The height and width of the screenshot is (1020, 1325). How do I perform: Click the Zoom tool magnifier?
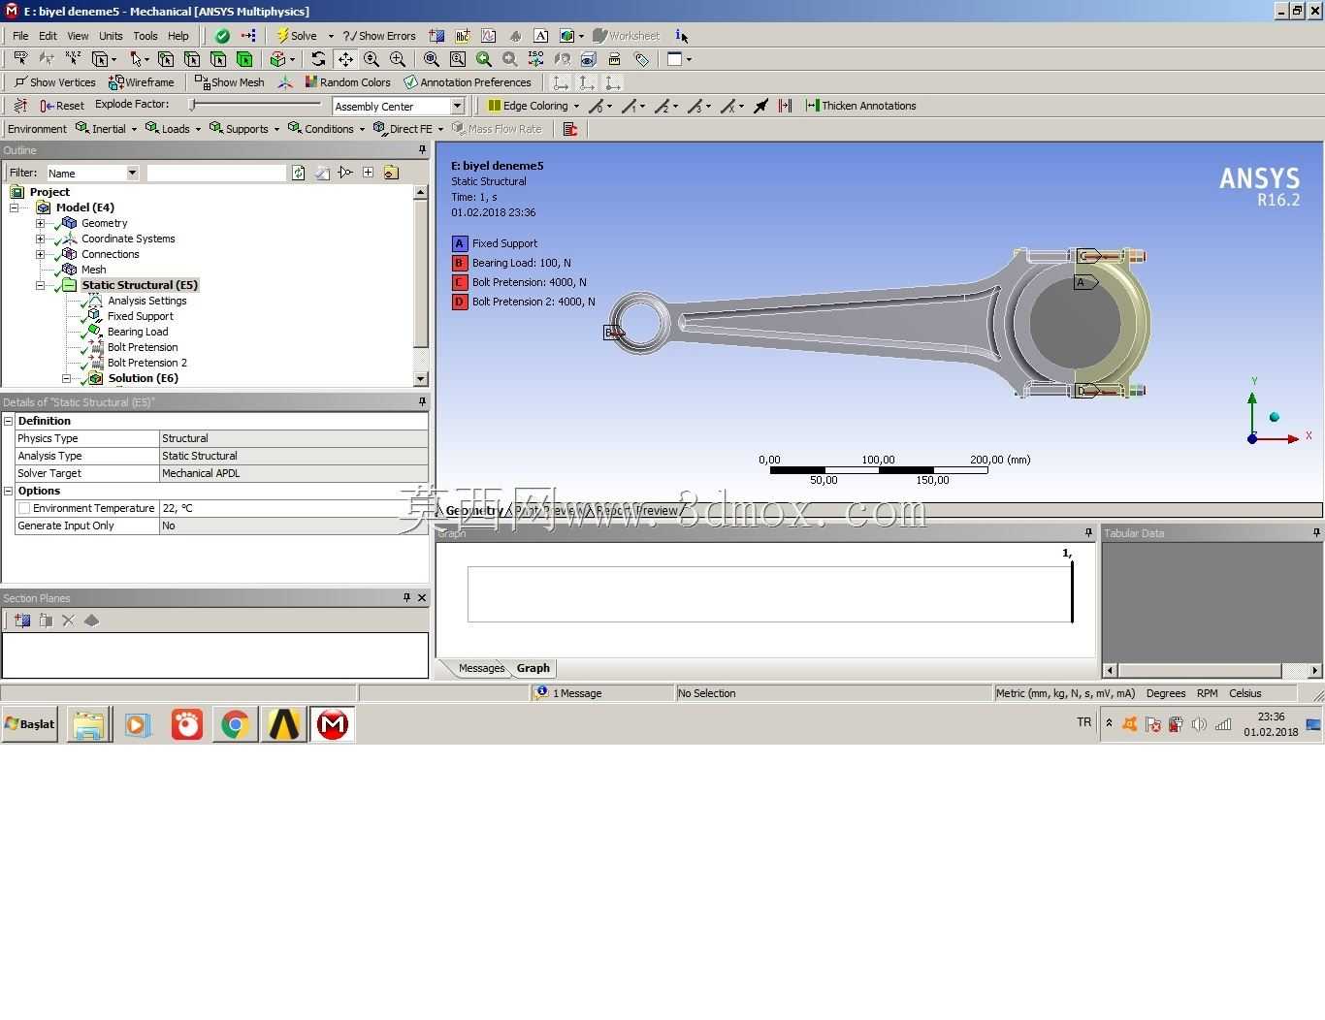click(x=372, y=59)
